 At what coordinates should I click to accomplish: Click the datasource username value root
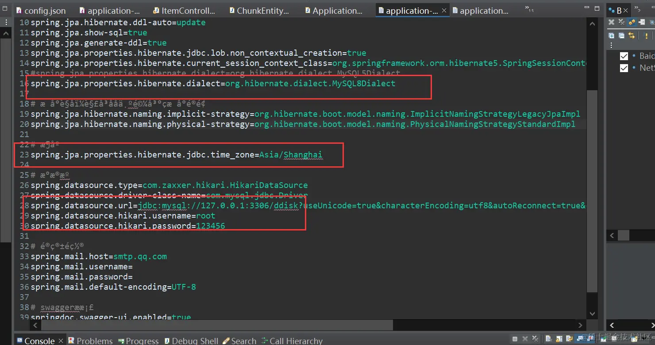[x=205, y=216]
